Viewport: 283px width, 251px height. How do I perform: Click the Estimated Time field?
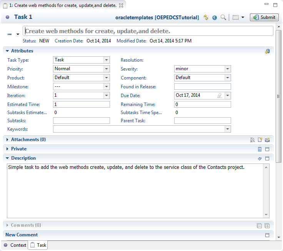coord(82,104)
